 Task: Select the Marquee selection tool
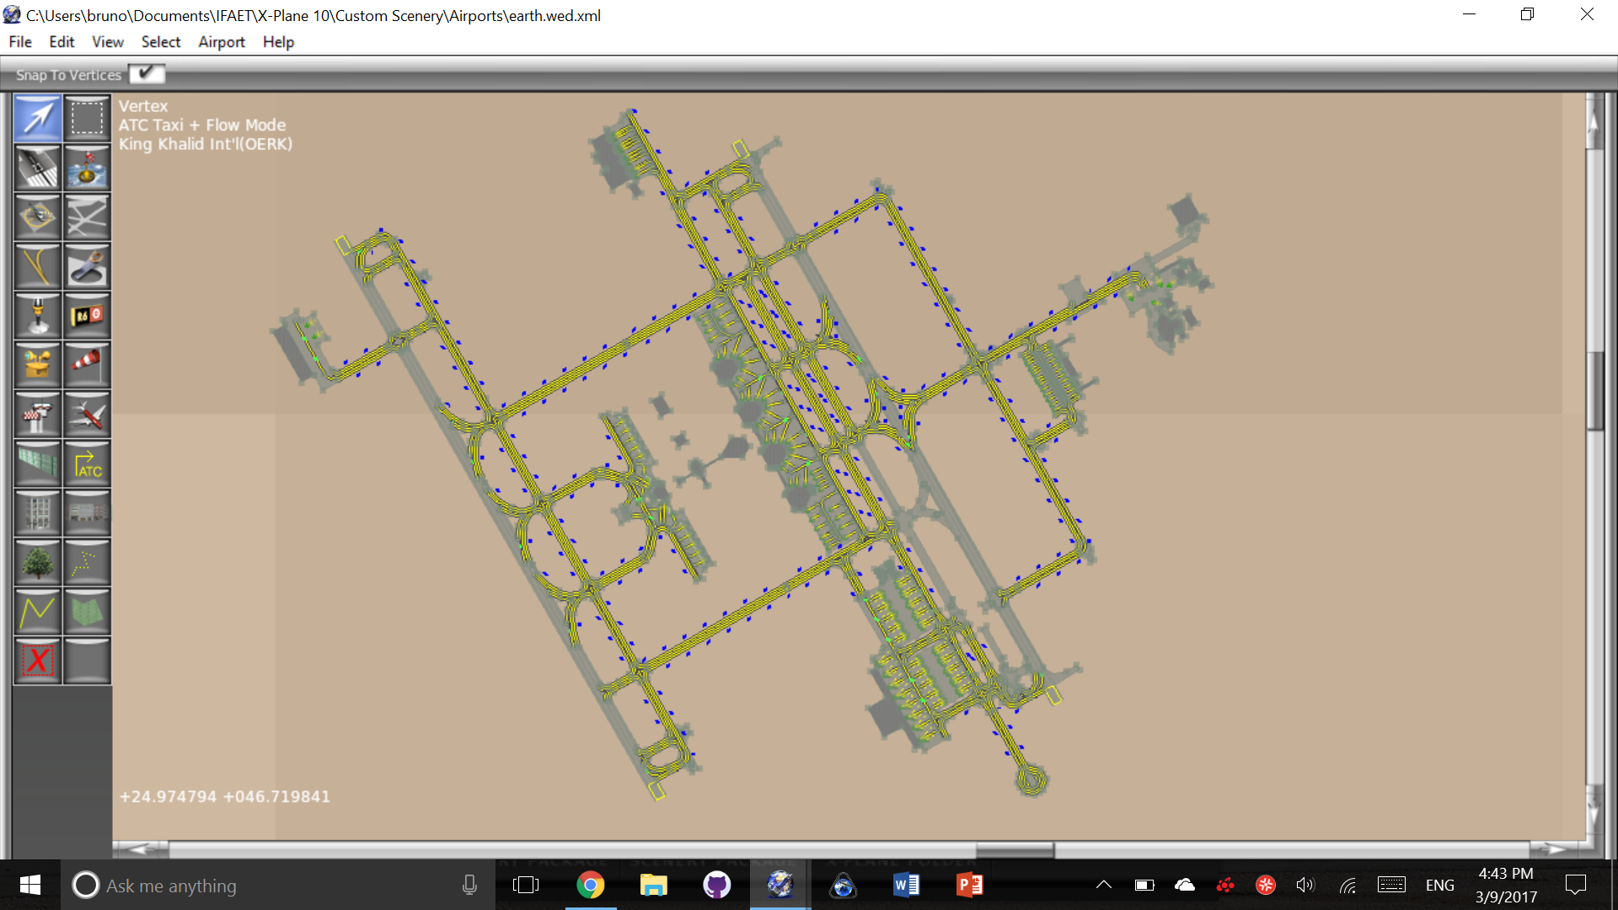point(87,118)
